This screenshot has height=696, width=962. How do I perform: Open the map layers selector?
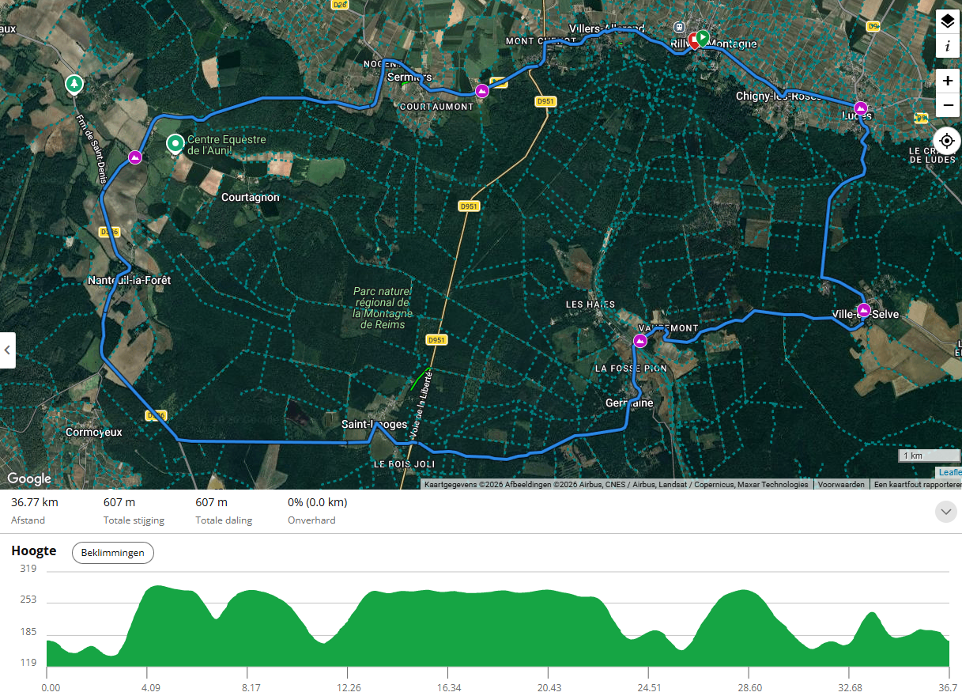(x=948, y=21)
